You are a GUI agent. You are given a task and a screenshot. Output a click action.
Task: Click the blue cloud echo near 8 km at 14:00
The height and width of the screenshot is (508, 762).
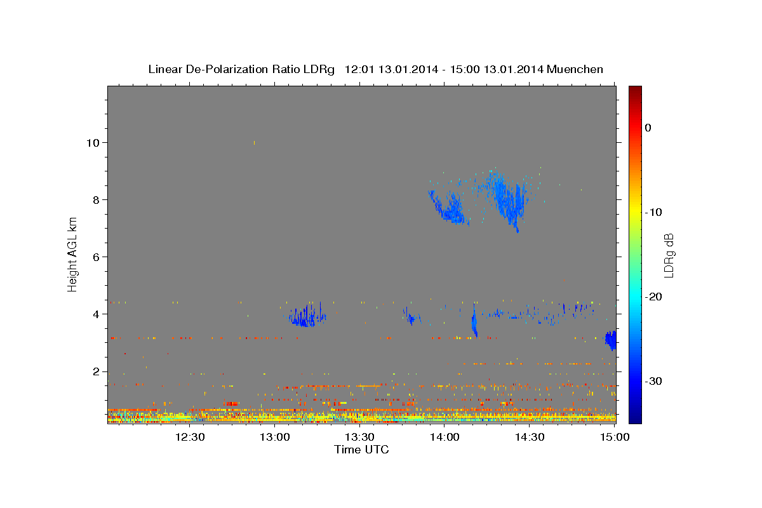(x=450, y=208)
